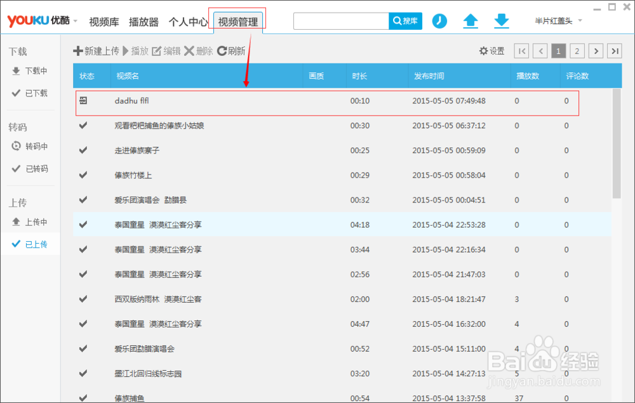Select video '爱乐团演唱会 勐腊县'

(150, 200)
